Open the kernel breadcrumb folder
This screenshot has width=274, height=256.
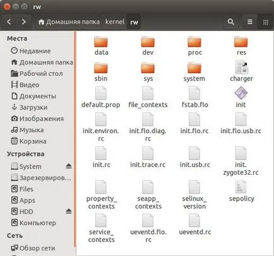[115, 21]
